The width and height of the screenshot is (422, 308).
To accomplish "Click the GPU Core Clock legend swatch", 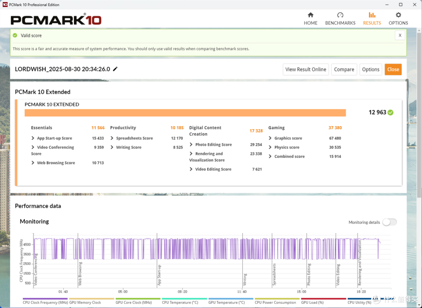I will point(138,299).
